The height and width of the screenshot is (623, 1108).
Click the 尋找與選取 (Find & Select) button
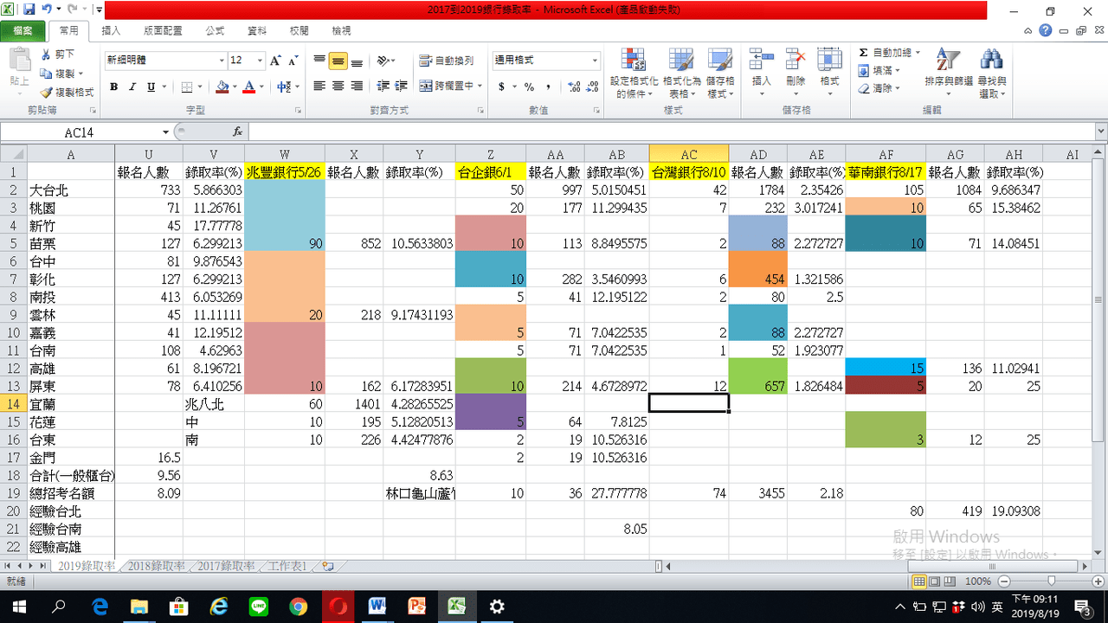(x=992, y=74)
